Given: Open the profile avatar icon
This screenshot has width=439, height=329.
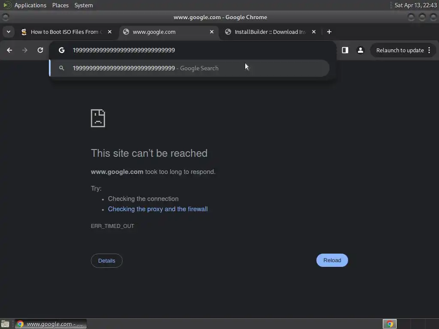Looking at the screenshot, I should [x=360, y=50].
